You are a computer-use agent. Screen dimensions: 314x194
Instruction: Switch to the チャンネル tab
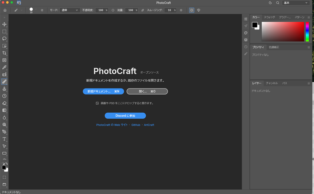272,83
